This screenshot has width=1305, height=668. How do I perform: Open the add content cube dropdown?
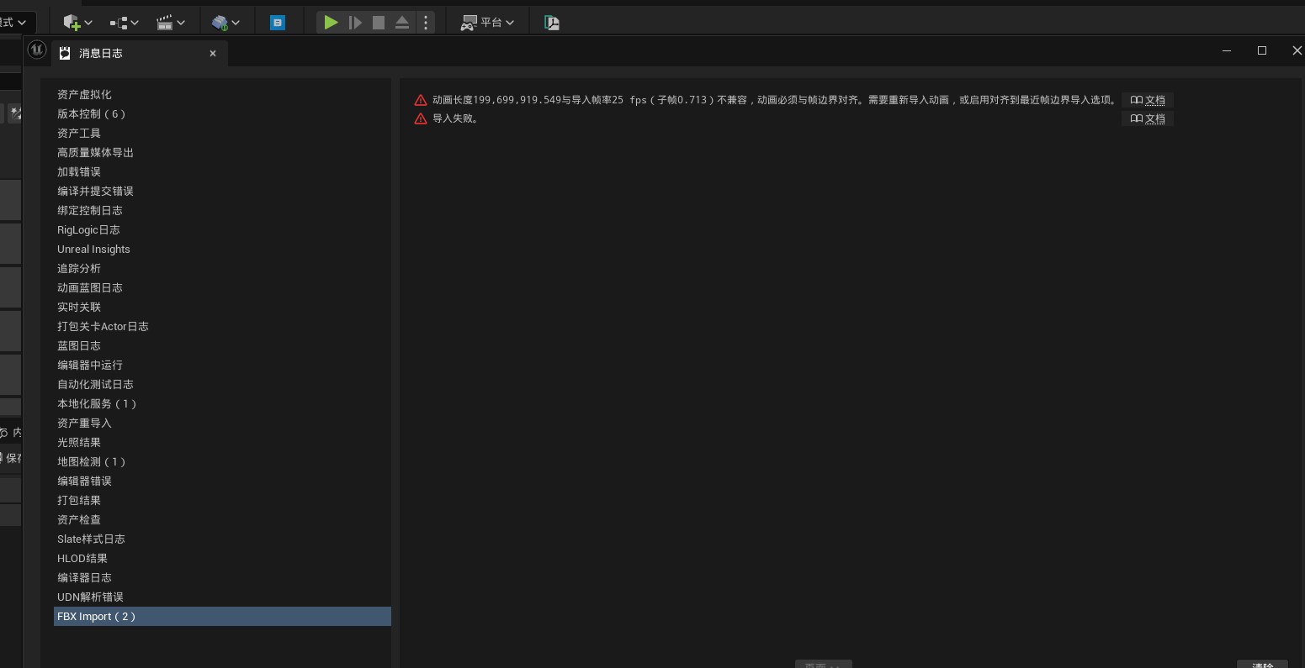(77, 23)
